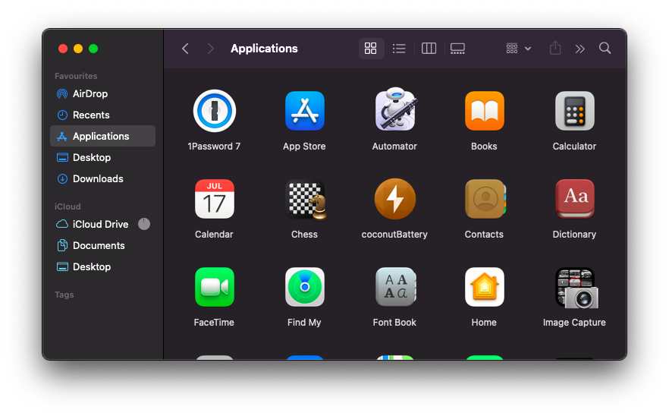Select the App Store icon
Viewport: 669px width, 416px height.
pos(304,111)
